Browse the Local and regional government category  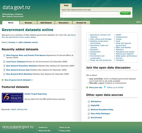click(124, 44)
